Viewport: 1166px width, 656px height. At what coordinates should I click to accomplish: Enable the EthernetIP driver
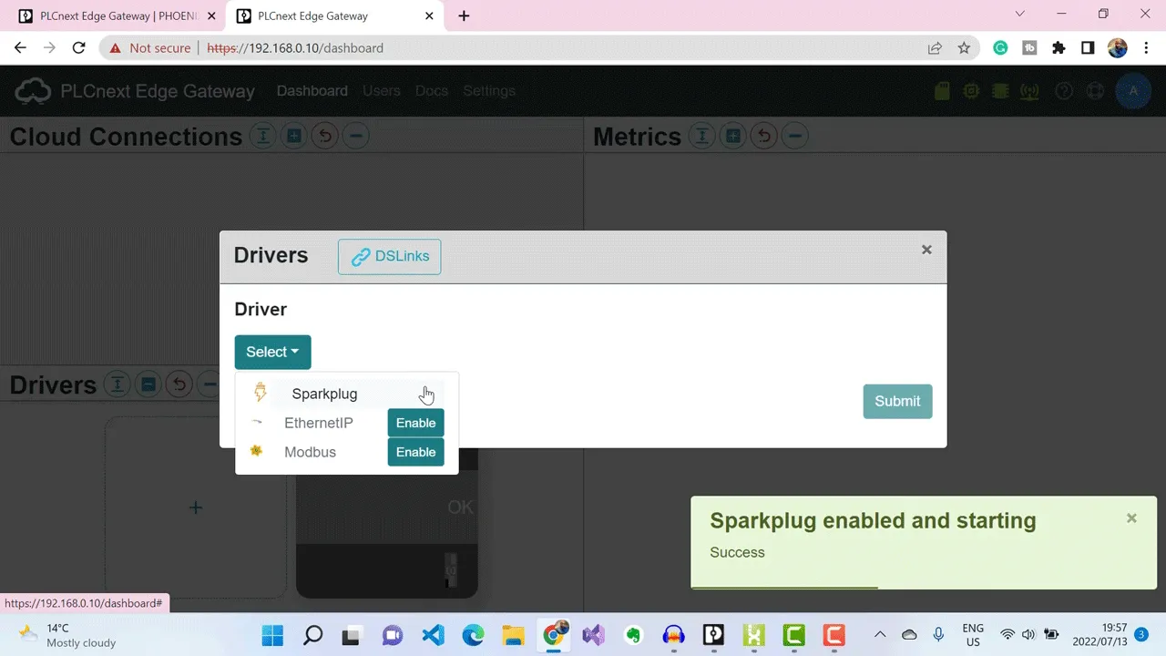[415, 423]
